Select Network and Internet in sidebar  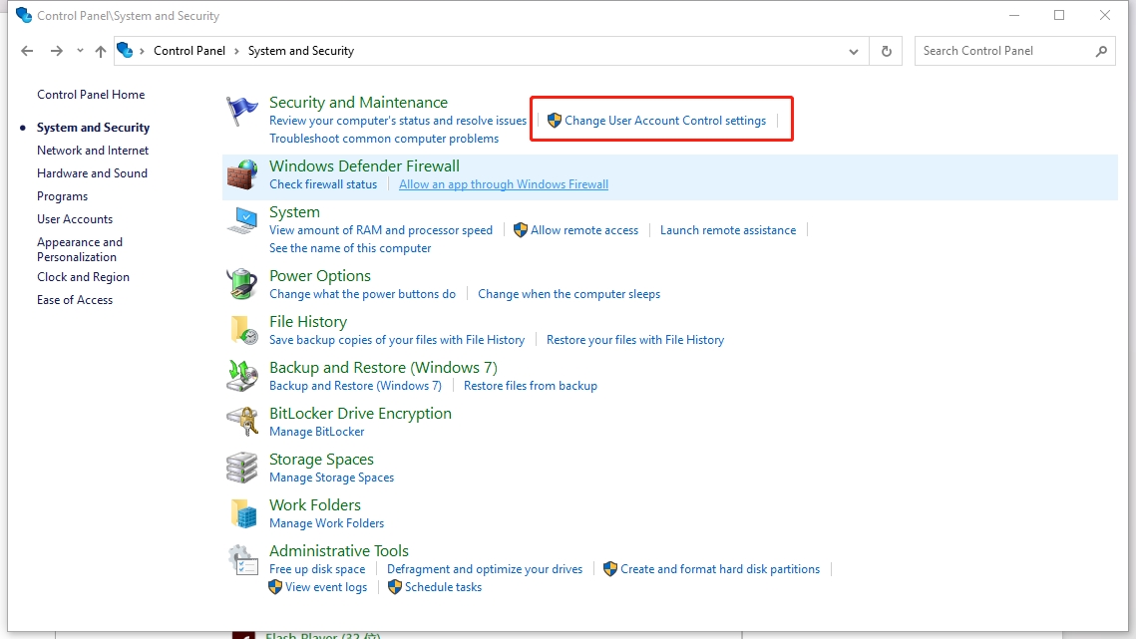click(93, 151)
